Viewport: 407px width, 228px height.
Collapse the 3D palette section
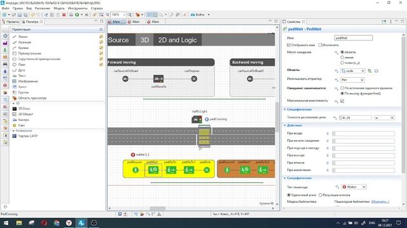click(x=13, y=103)
